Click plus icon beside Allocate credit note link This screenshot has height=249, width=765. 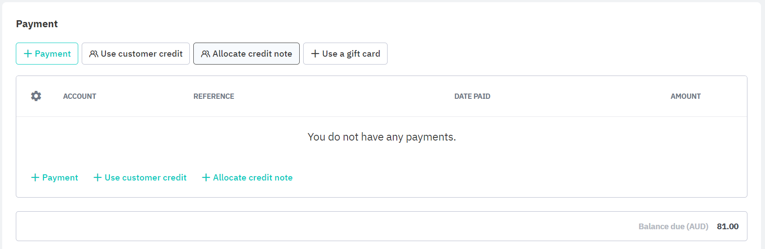coord(206,177)
